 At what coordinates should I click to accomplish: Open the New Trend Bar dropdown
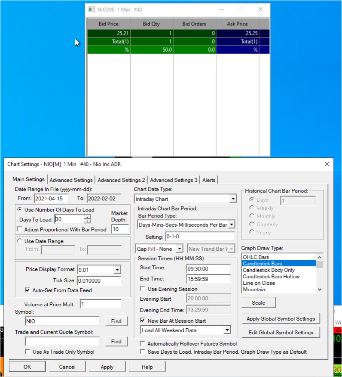tap(232, 249)
